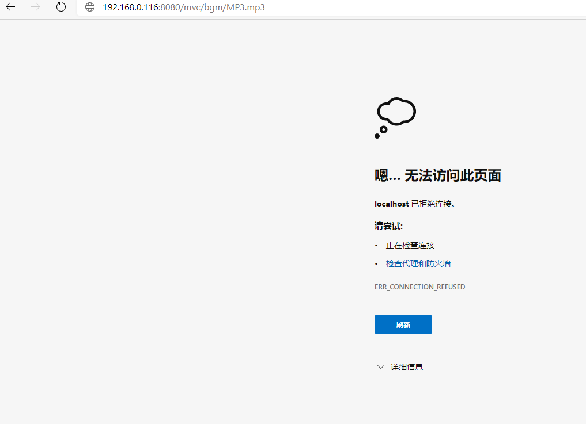Viewport: 586px width, 424px height.
Task: Click the 详细信息 label
Action: point(407,367)
